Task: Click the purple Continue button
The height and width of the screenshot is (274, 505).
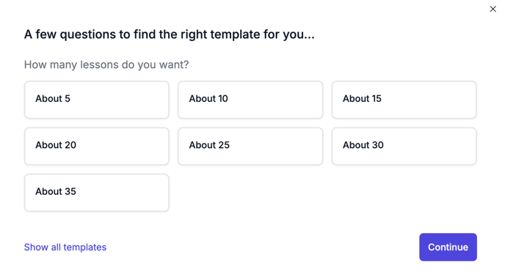Action: tap(448, 247)
